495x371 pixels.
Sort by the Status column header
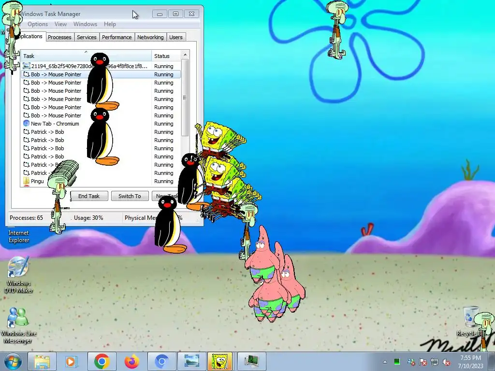pyautogui.click(x=166, y=56)
